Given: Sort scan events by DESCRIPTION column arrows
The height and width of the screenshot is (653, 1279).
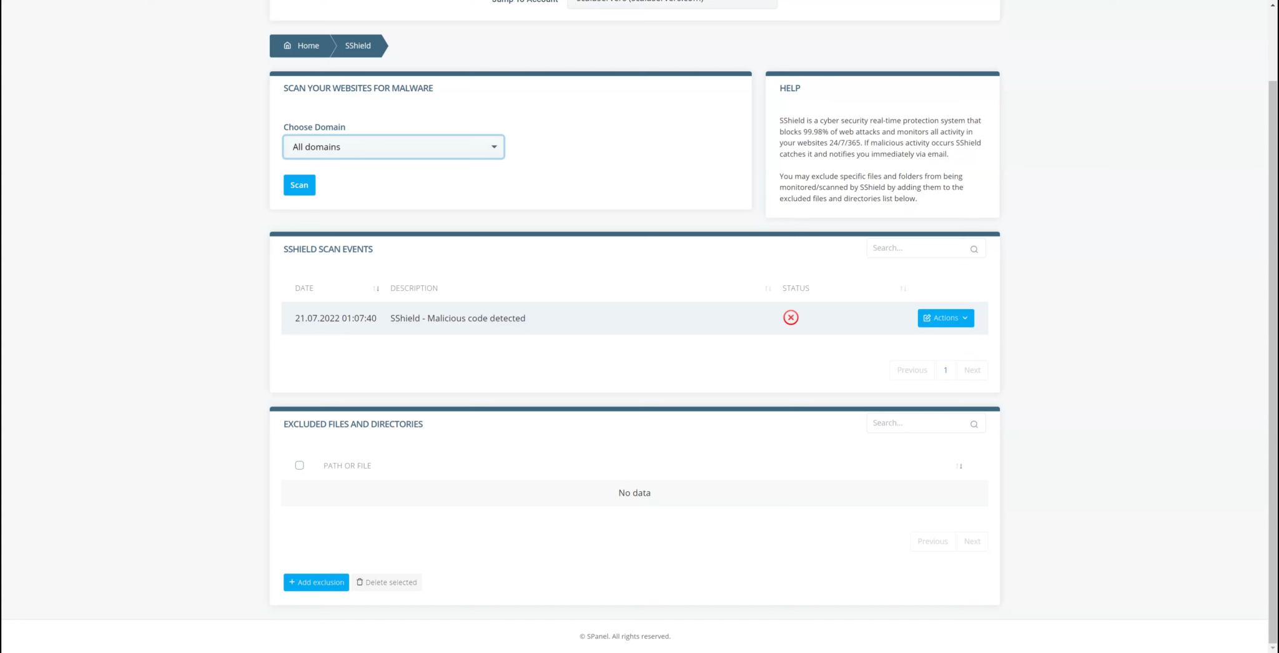Looking at the screenshot, I should point(768,288).
